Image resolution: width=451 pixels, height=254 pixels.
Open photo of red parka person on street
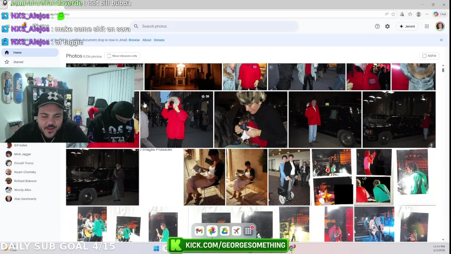(x=177, y=120)
